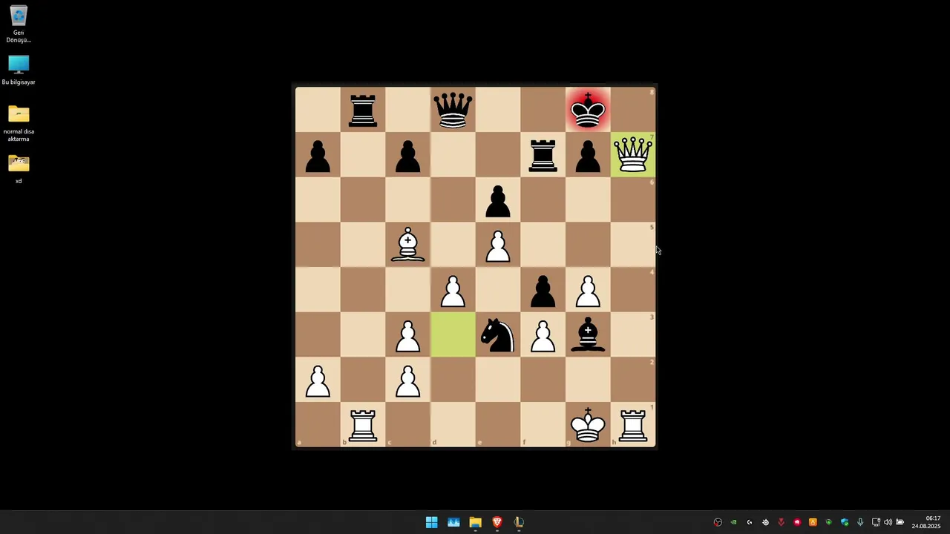Select the white pawn on g4
This screenshot has height=534, width=950.
(x=588, y=291)
